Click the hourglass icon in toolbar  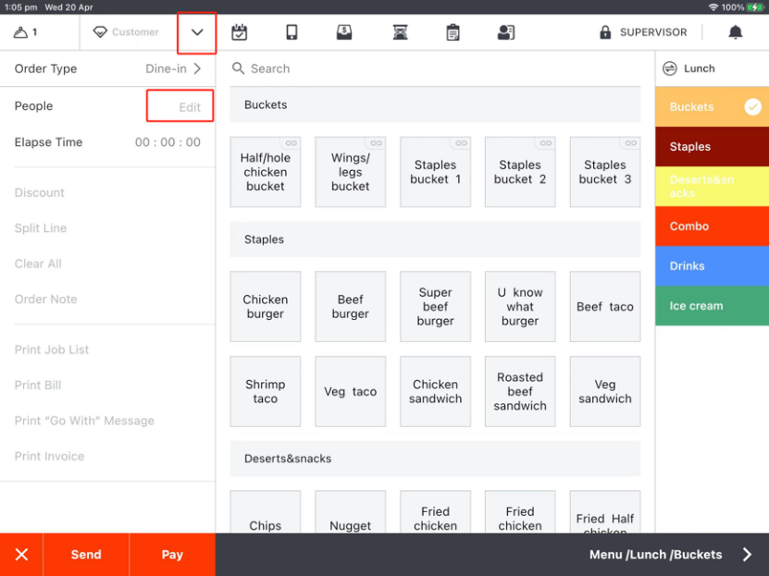pyautogui.click(x=400, y=32)
